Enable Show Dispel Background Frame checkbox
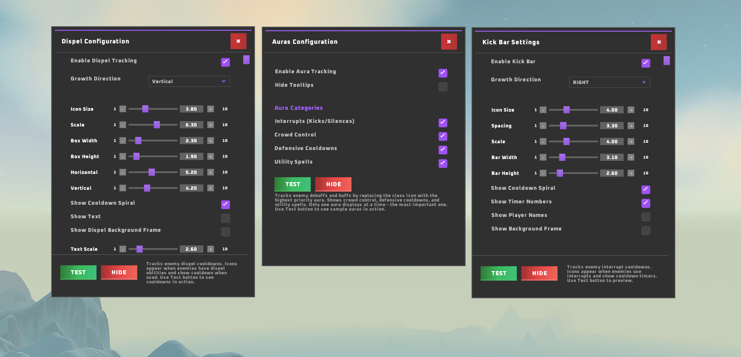741x357 pixels. point(226,232)
